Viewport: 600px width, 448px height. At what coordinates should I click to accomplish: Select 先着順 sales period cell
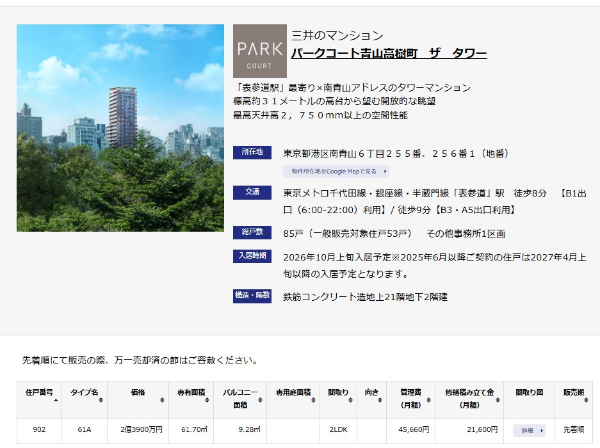[x=573, y=429]
